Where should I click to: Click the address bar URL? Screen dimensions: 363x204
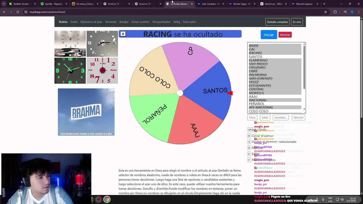click(x=47, y=12)
